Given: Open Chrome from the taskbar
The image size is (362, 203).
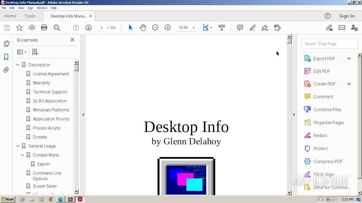Looking at the screenshot, I should [51, 199].
